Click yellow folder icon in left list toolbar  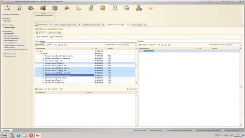pos(65,45)
